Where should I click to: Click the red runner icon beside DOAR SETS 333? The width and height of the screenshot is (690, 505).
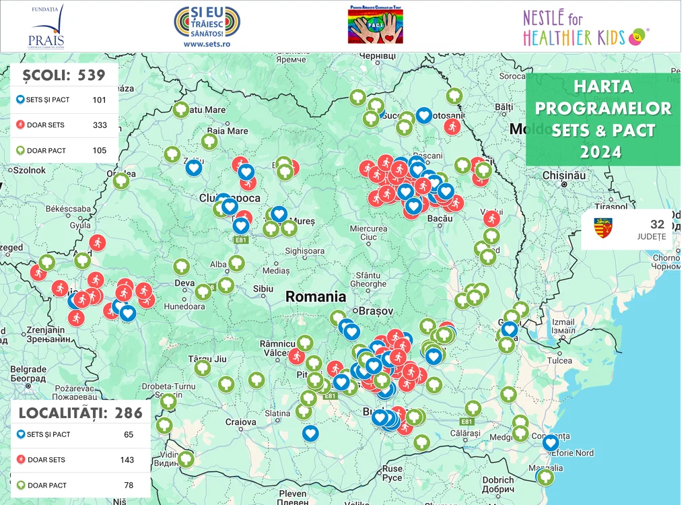[x=20, y=125]
